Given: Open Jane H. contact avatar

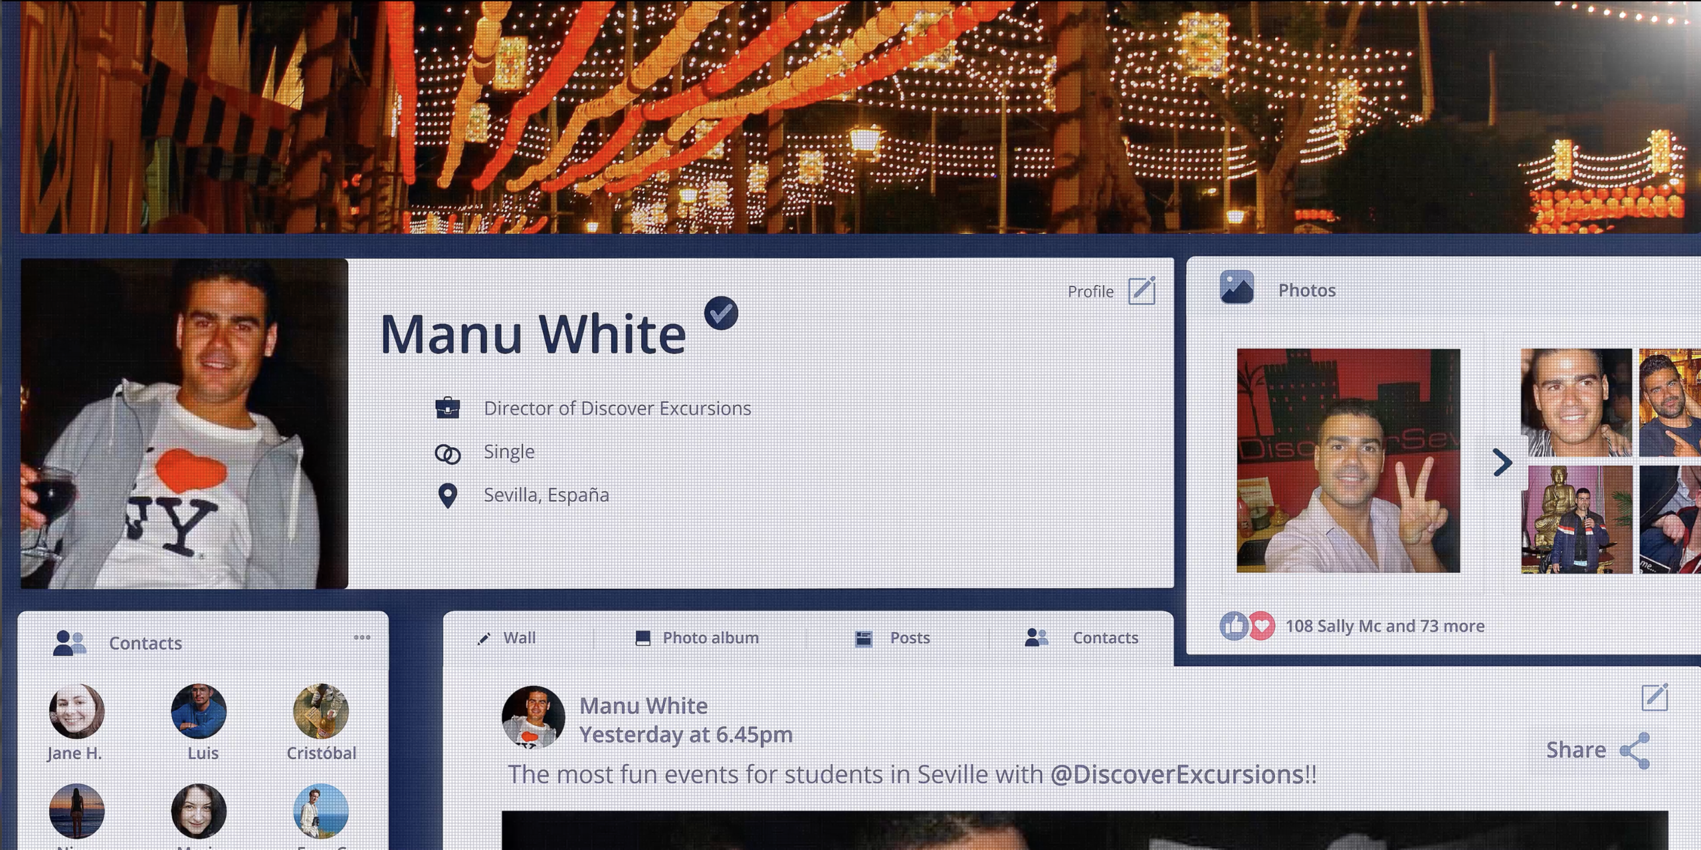Looking at the screenshot, I should click(76, 711).
